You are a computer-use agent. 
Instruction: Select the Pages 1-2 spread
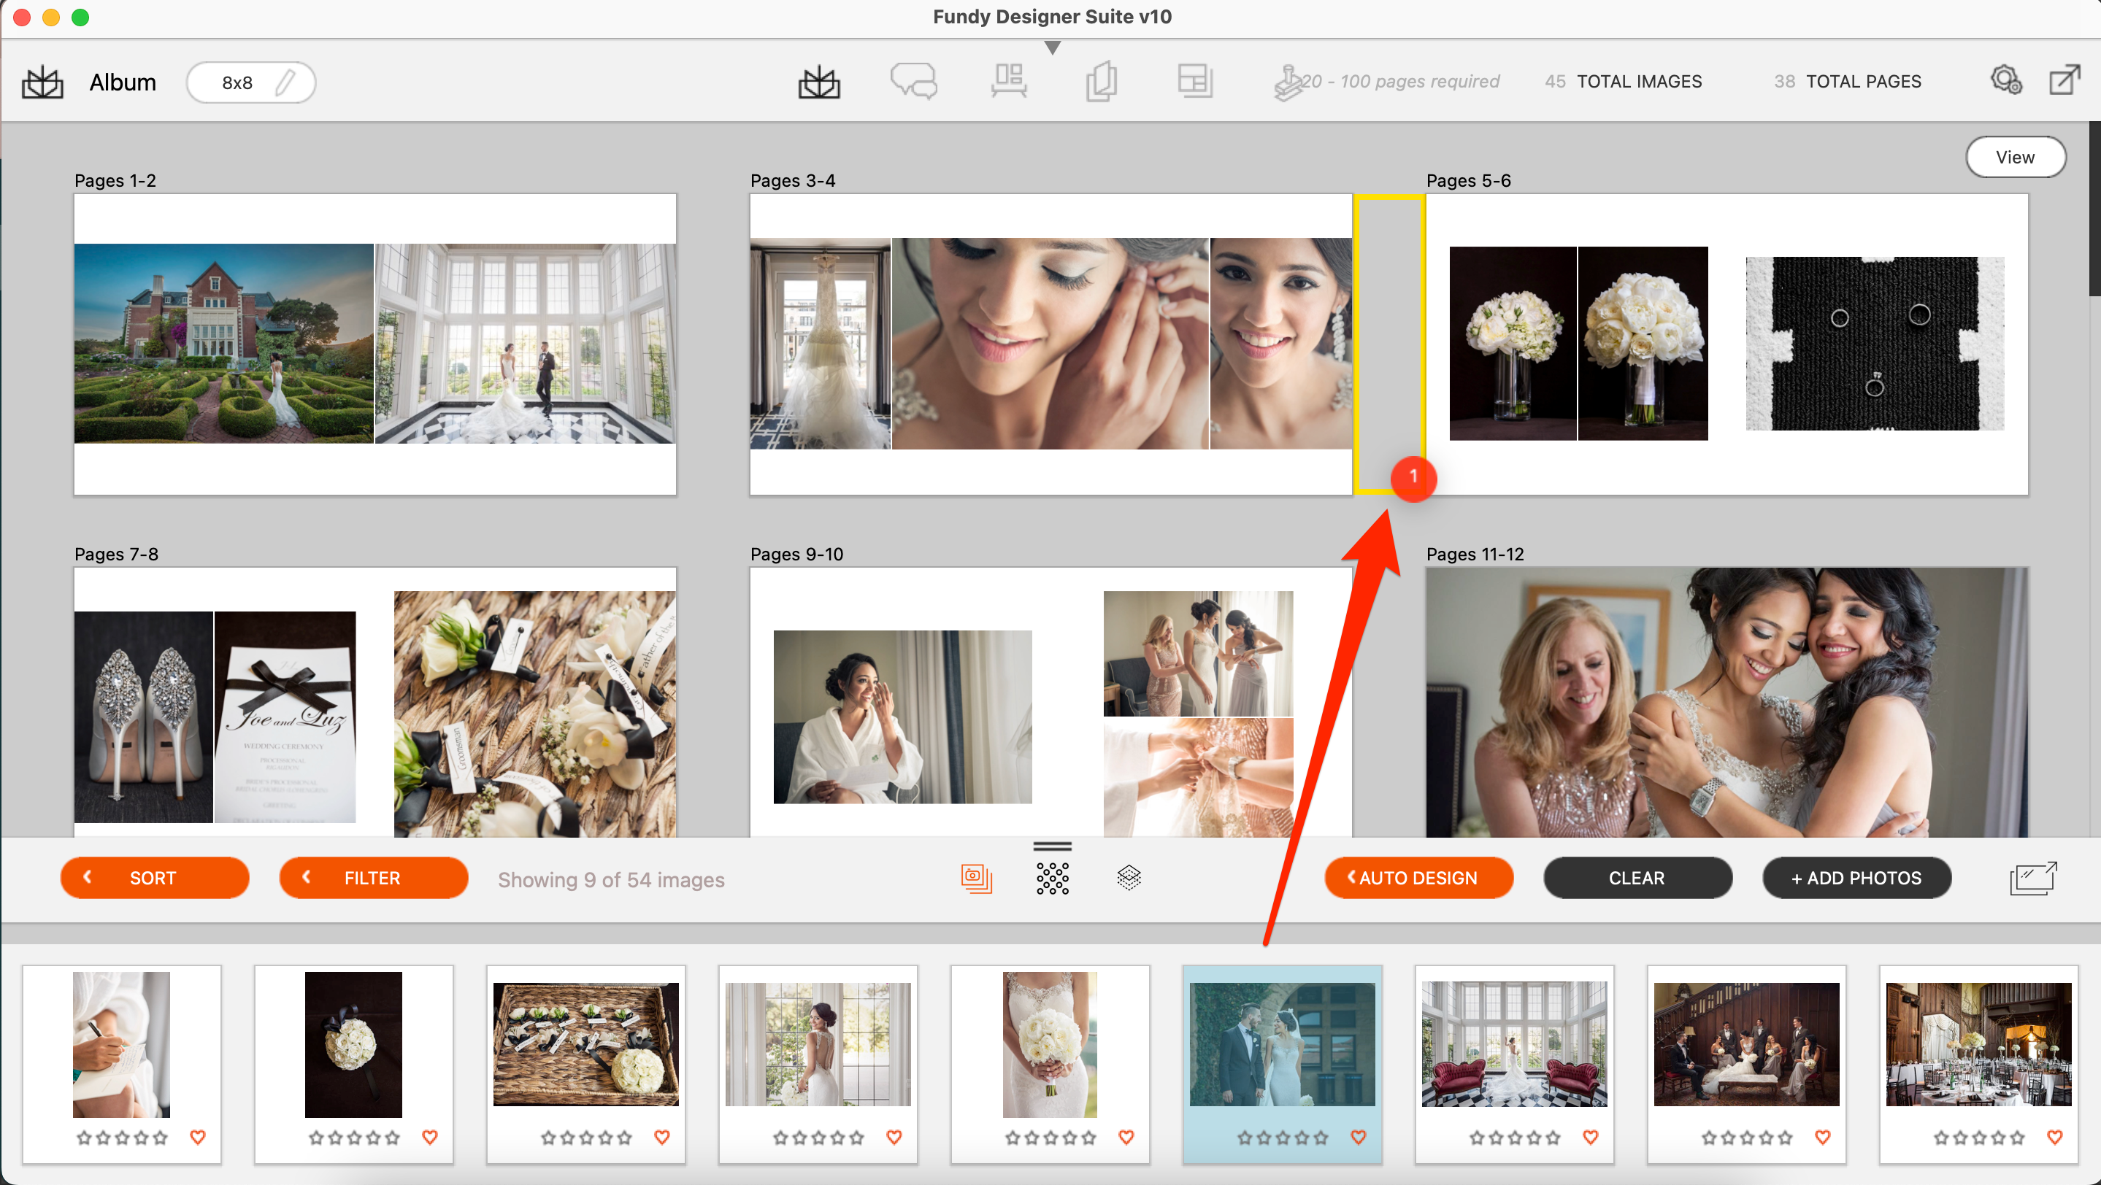pos(375,343)
